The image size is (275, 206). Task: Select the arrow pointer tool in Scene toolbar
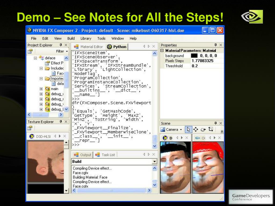(x=189, y=130)
